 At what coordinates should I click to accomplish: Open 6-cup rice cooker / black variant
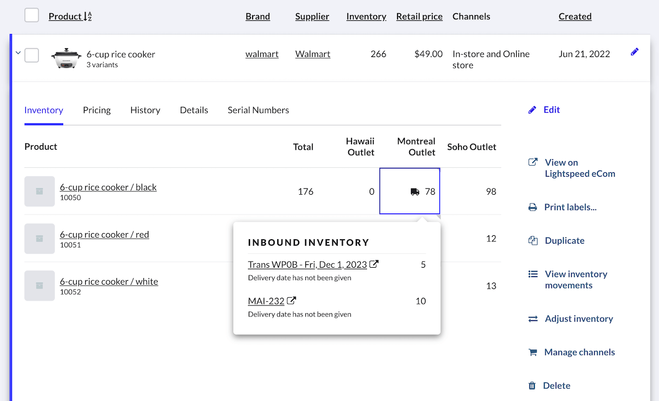(108, 187)
